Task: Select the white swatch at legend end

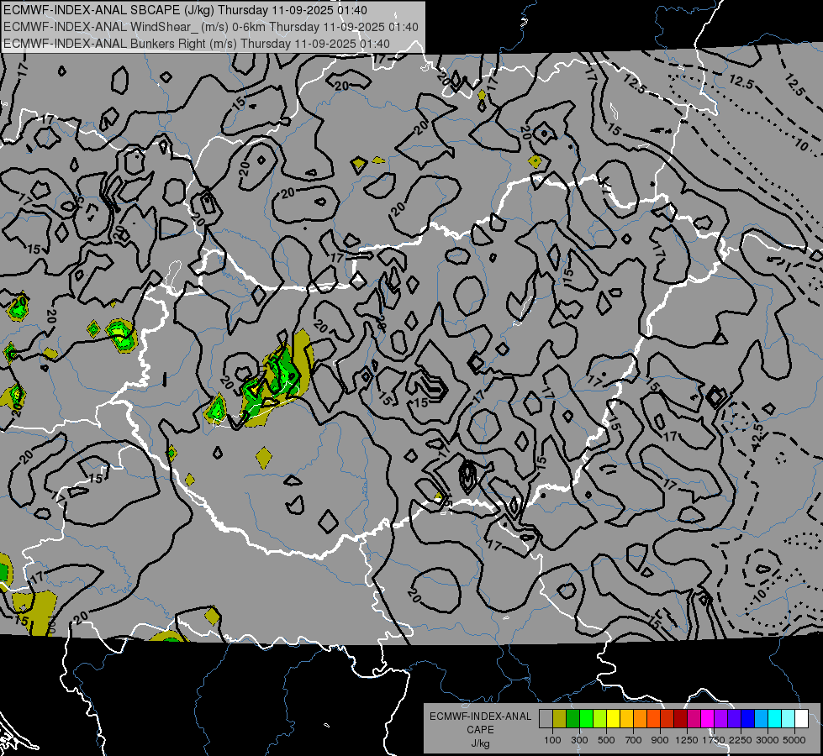Action: [801, 719]
